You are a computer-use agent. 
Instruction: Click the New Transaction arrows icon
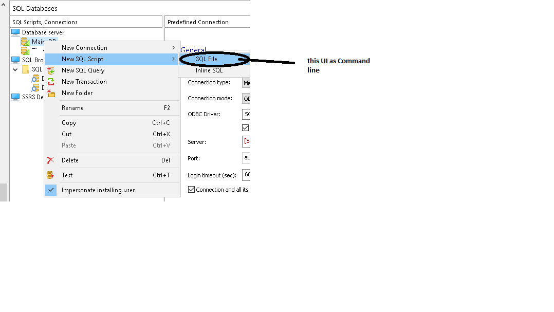coord(51,82)
